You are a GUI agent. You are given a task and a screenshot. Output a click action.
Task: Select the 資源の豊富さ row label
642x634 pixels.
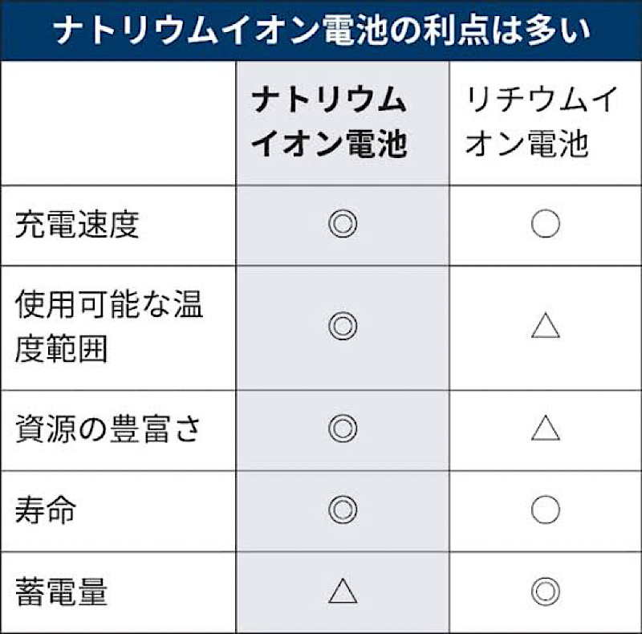pos(108,429)
